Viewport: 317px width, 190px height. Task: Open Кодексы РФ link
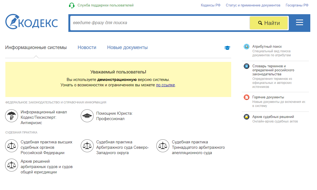211,5
